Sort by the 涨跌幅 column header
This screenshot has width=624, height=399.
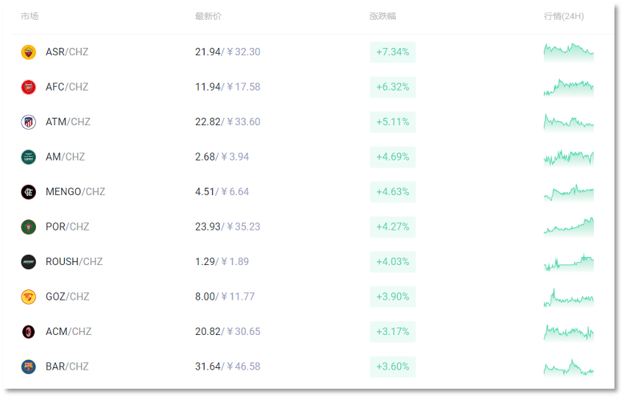click(383, 16)
